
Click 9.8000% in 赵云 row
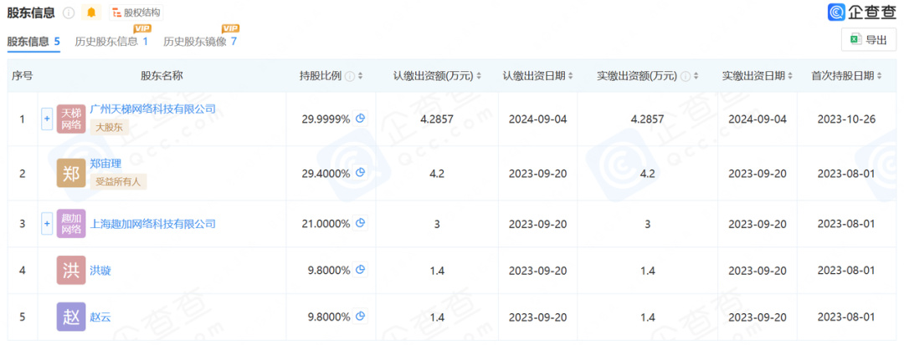pos(328,317)
